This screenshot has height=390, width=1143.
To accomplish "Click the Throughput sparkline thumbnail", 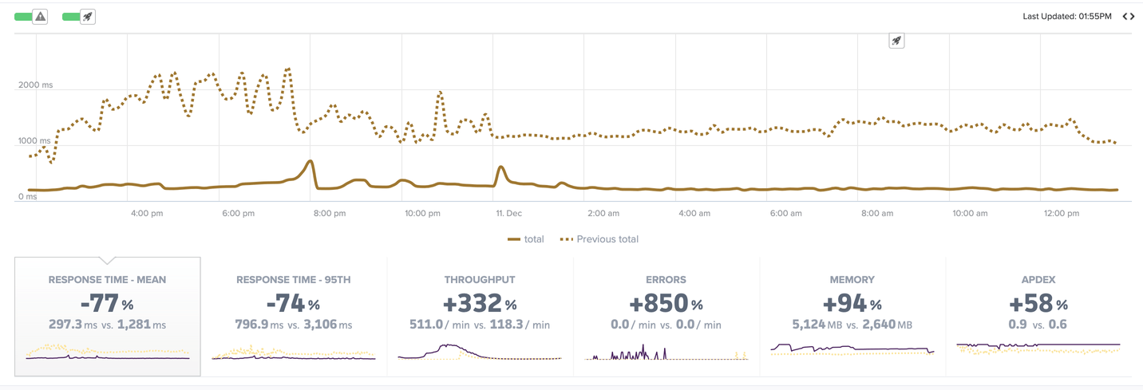I will pos(480,352).
